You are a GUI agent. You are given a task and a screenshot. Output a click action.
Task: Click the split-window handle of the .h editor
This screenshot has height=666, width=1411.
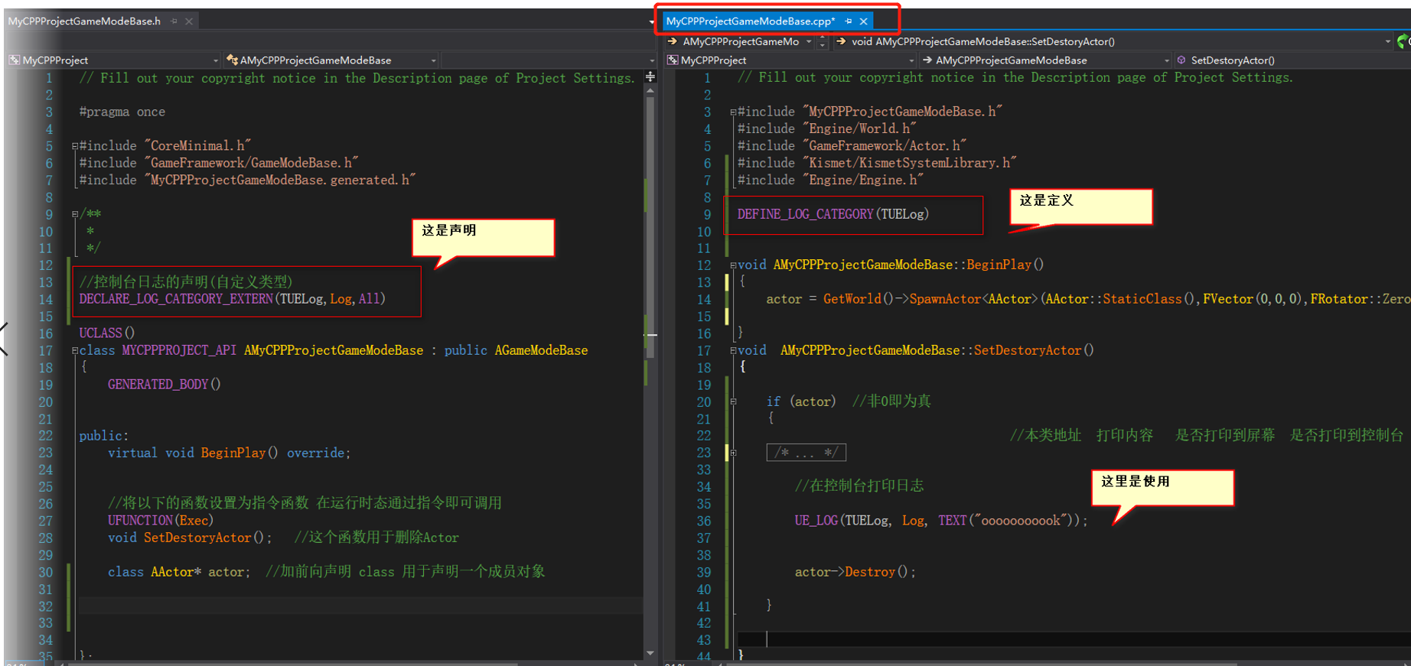650,76
